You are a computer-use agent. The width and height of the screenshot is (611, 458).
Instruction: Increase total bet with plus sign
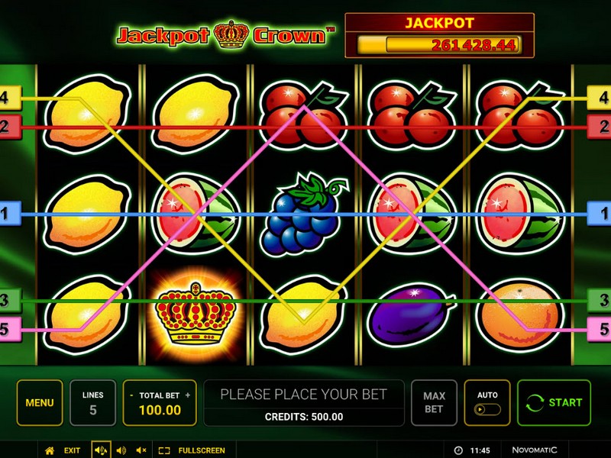point(188,395)
